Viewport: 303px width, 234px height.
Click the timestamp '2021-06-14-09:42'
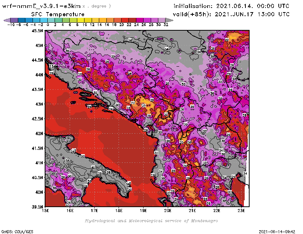(x=277, y=232)
